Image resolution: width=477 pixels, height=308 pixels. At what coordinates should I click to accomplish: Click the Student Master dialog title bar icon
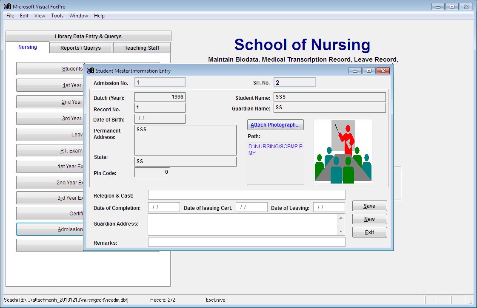click(90, 71)
